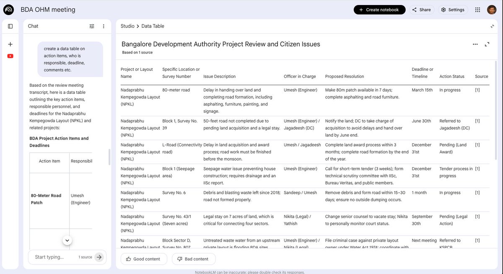Click the NotebookLM logo icon
This screenshot has width=503, height=274.
(9, 10)
